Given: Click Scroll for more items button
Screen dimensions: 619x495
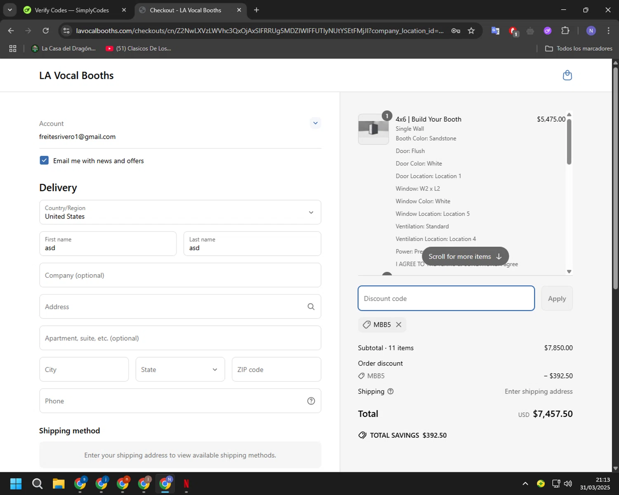Looking at the screenshot, I should click(x=465, y=257).
